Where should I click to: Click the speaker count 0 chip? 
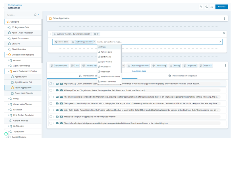[96, 34]
